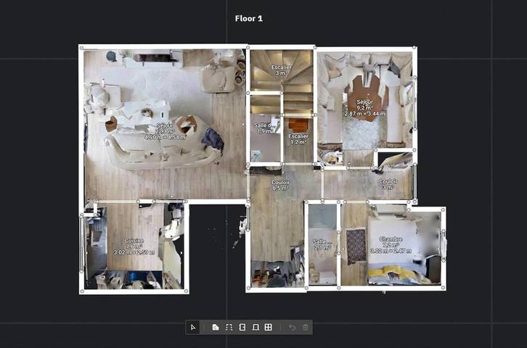
Task: Click the Escalier 3 m² room label
Action: [x=282, y=70]
